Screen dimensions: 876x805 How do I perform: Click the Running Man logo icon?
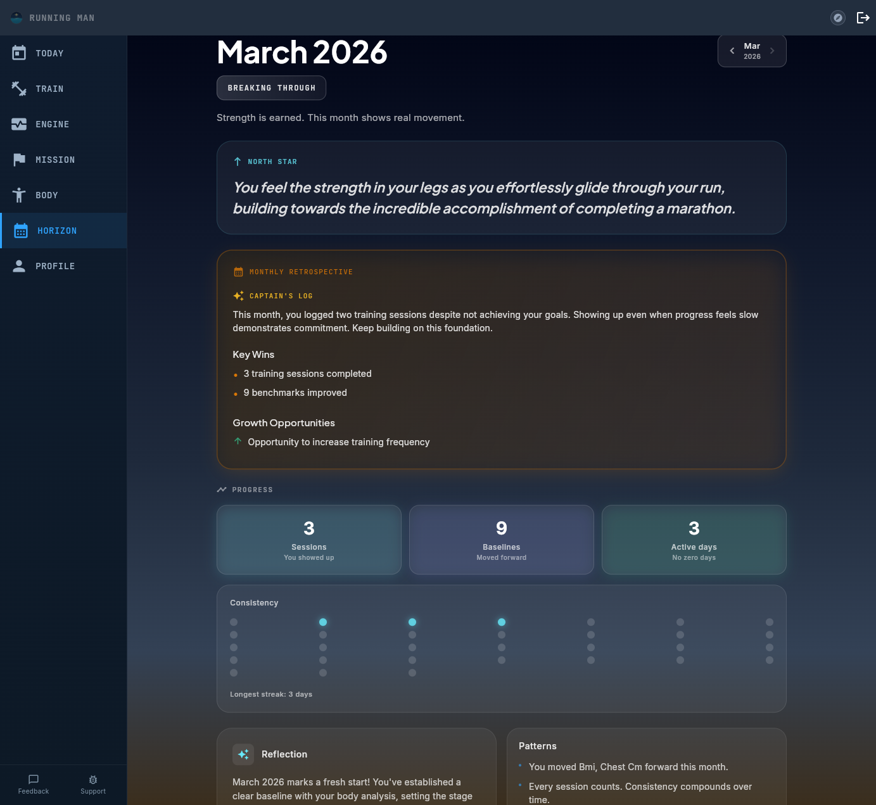coord(16,18)
